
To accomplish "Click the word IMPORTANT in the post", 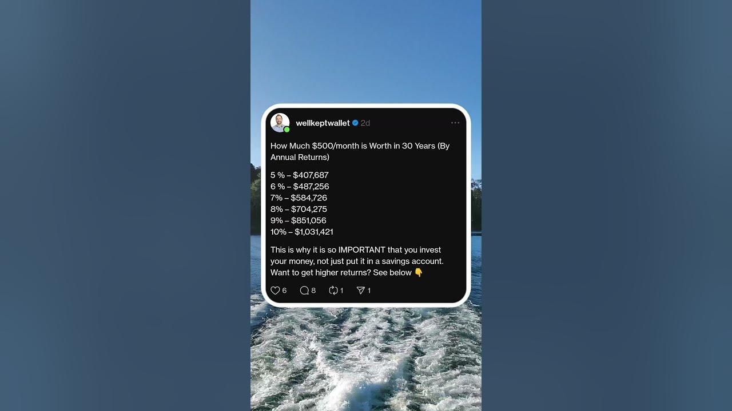I will tap(362, 250).
